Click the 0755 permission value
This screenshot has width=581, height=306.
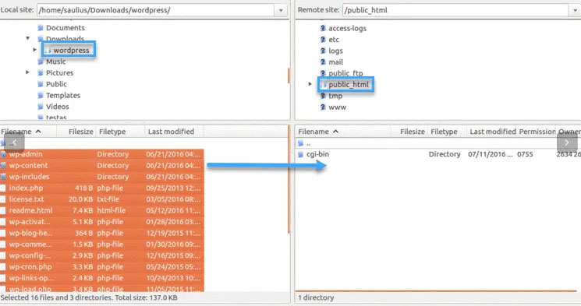click(x=525, y=154)
